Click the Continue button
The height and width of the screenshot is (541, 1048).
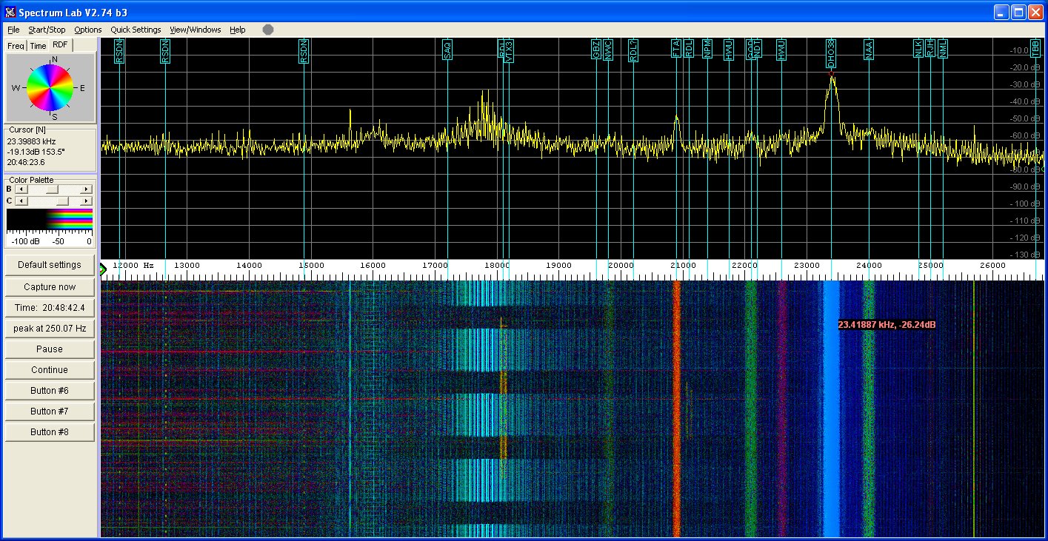(x=50, y=369)
